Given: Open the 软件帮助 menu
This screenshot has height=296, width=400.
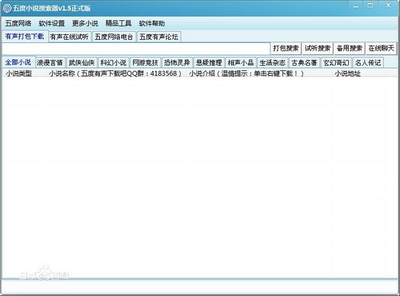Looking at the screenshot, I should coord(152,24).
